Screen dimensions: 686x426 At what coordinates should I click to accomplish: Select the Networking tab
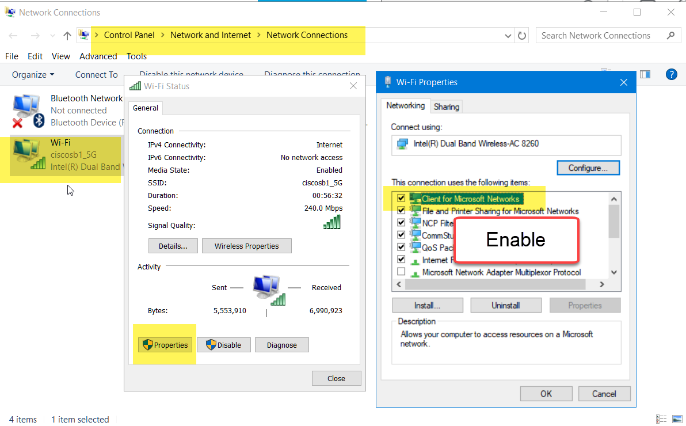[x=406, y=105]
